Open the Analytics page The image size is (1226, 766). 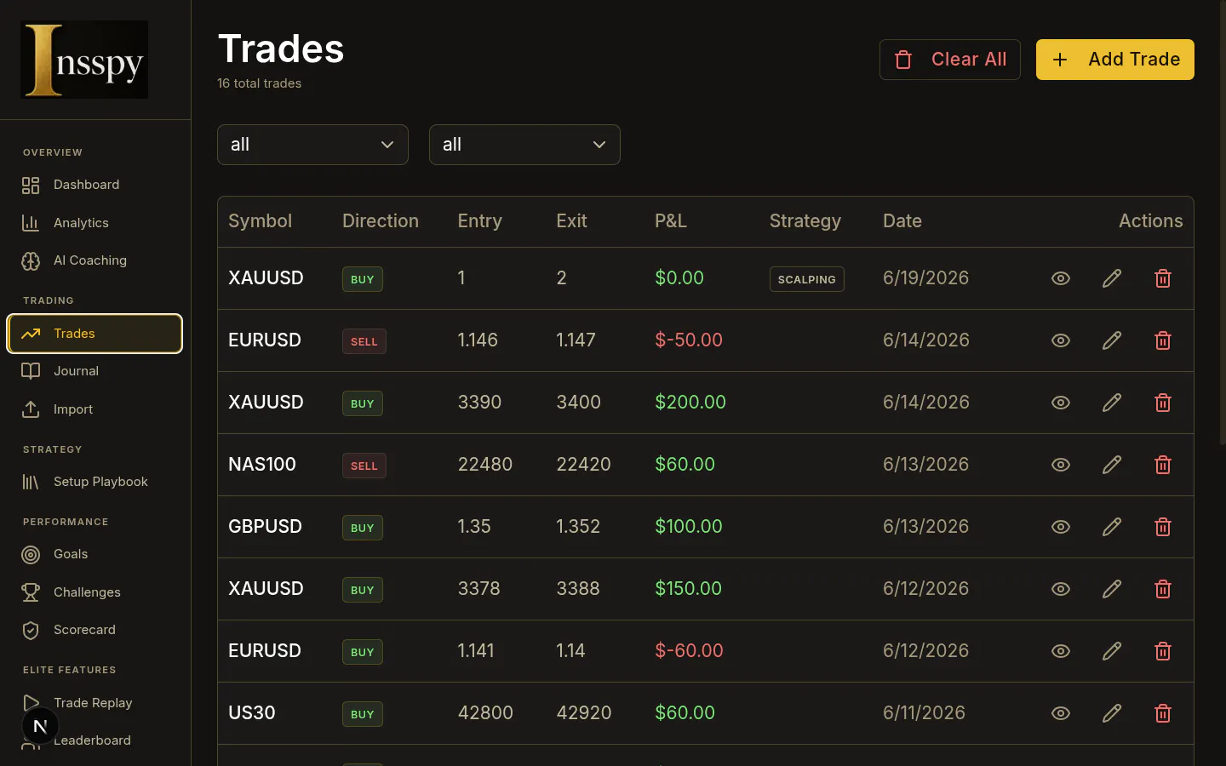point(95,223)
